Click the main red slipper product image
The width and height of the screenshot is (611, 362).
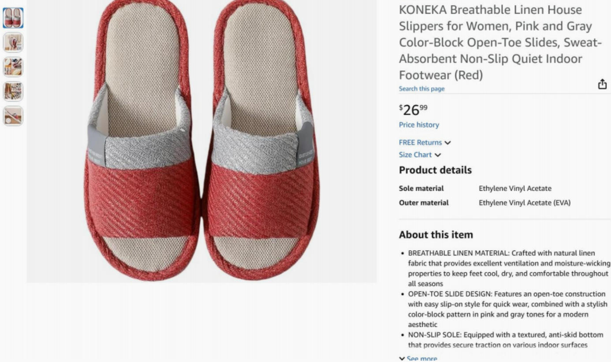[x=201, y=141]
